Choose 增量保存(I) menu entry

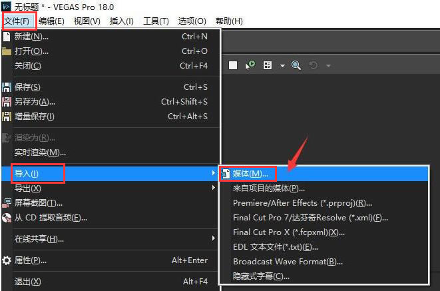pos(110,116)
